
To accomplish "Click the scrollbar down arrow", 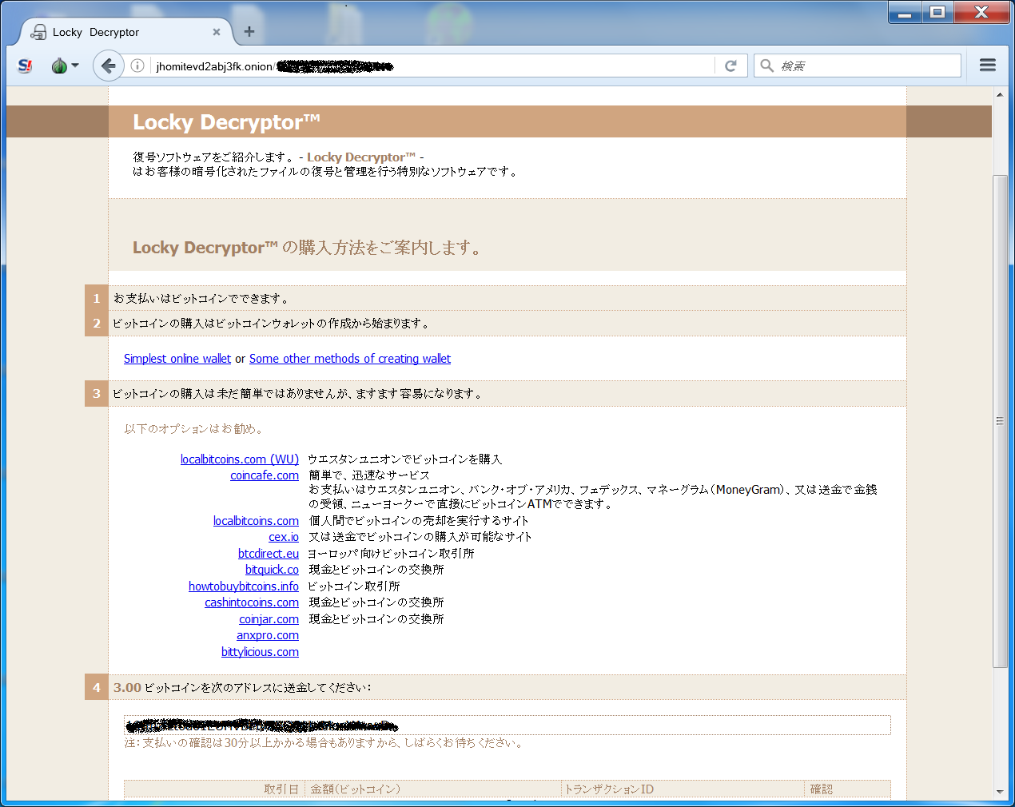I will coord(1000,792).
